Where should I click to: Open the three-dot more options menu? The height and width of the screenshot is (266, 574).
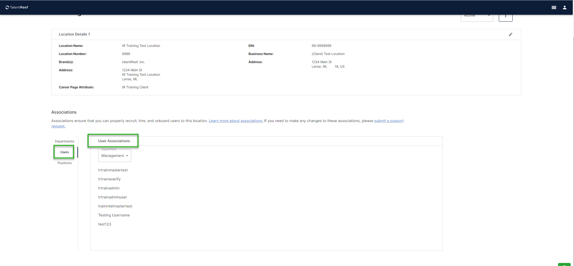505,17
